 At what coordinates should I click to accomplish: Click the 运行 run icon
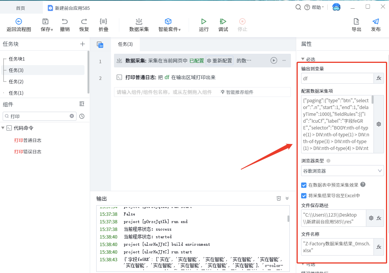pos(204,22)
